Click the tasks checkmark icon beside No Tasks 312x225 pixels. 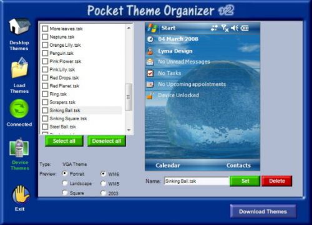[150, 73]
